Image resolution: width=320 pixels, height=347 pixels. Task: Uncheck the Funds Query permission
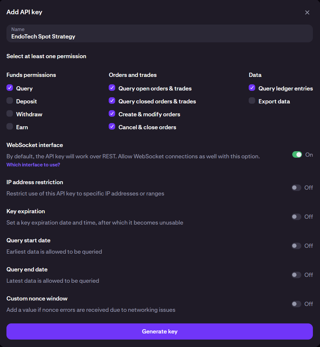(10, 88)
